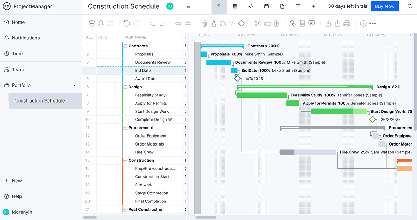Go to the Team section

(18, 69)
